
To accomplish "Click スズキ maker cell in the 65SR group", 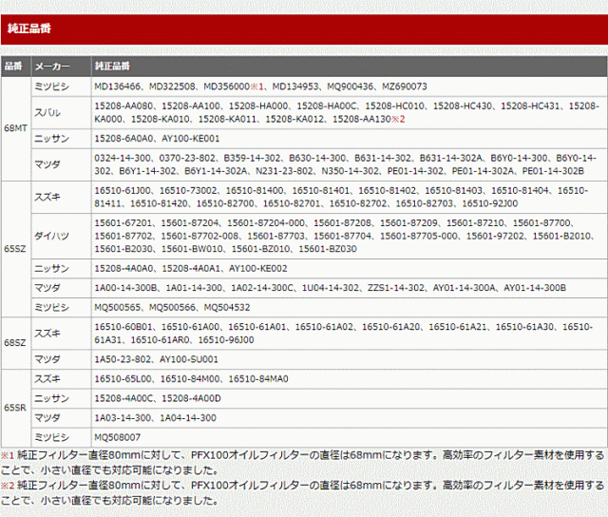I will click(61, 378).
